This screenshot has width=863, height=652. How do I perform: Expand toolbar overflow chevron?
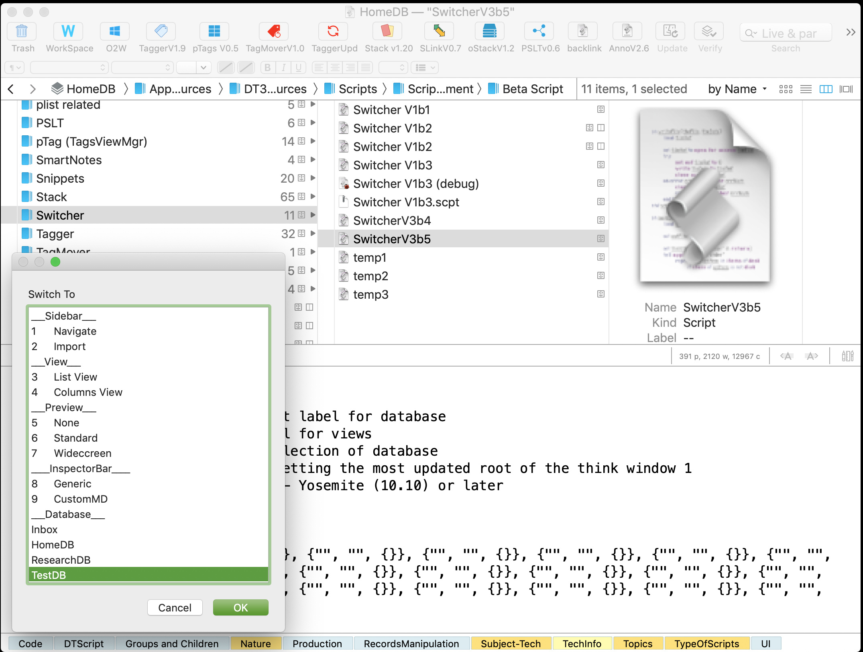tap(851, 33)
